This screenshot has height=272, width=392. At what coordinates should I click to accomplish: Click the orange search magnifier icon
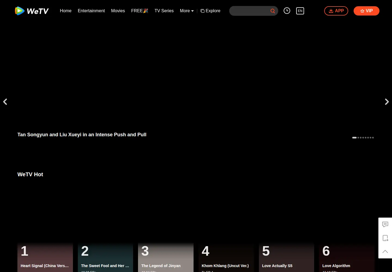[272, 11]
